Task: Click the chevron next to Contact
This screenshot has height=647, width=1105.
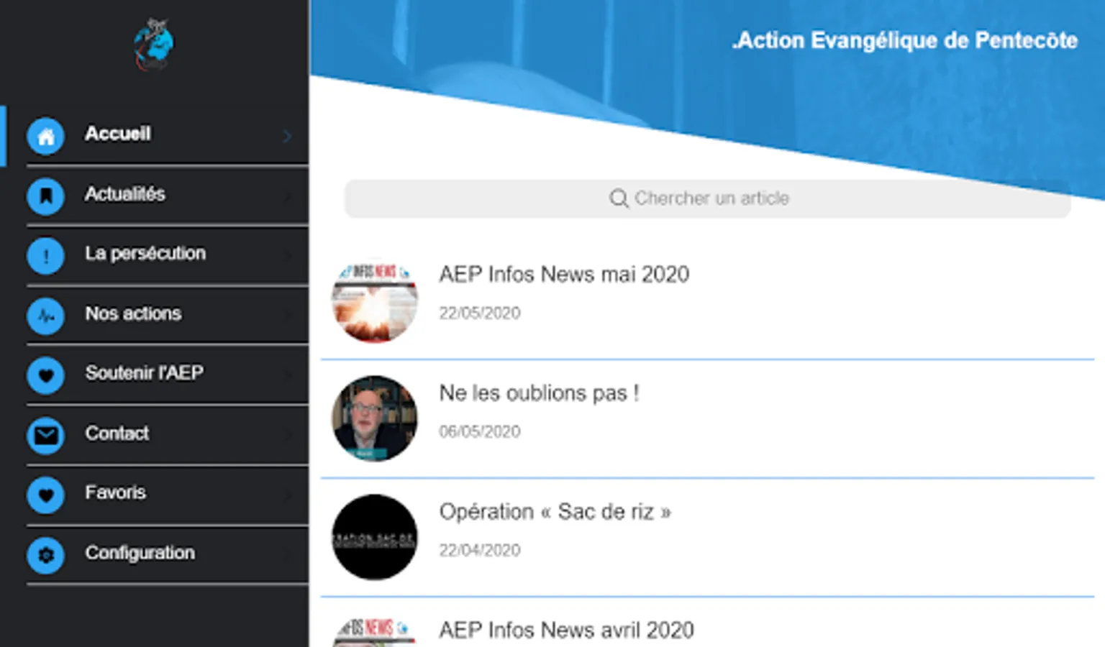Action: (x=287, y=435)
